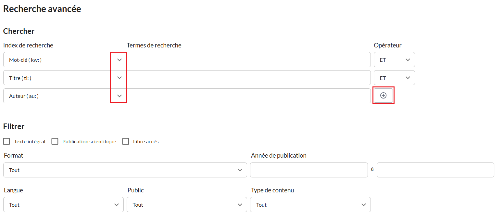Screen dimensions: 503x220
Task: Open the Langue dropdown
Action: point(63,205)
